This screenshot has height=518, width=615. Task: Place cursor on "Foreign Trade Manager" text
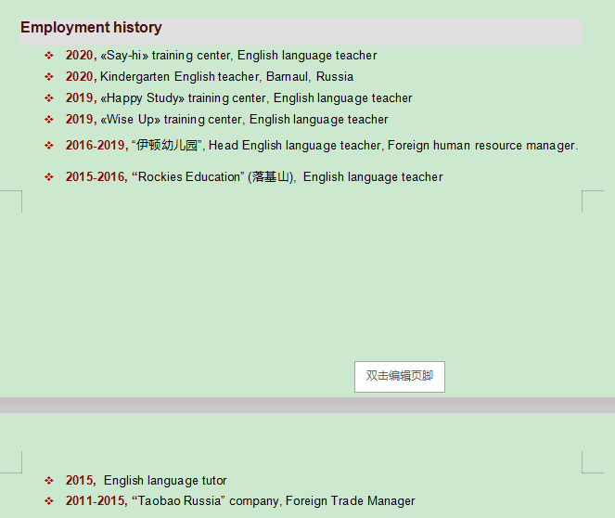350,501
